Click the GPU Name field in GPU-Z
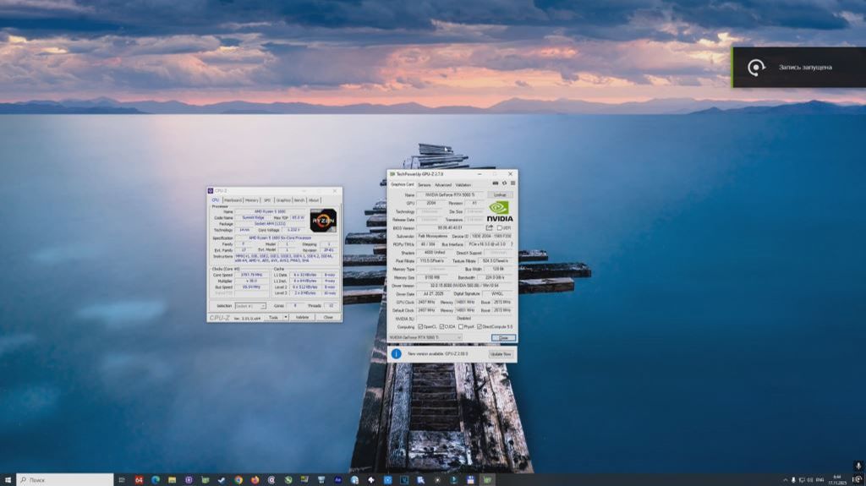 click(450, 195)
